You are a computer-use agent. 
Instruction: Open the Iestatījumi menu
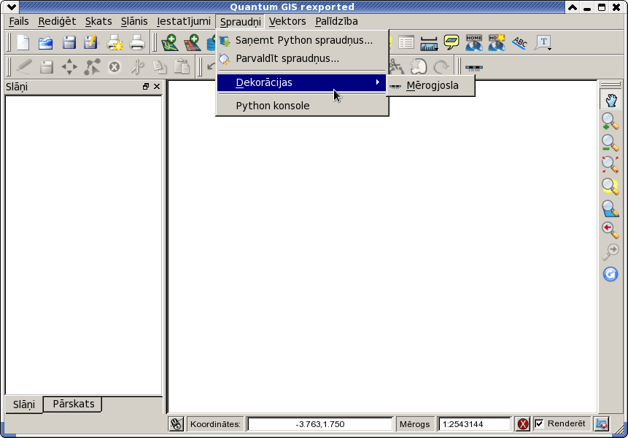(x=183, y=21)
